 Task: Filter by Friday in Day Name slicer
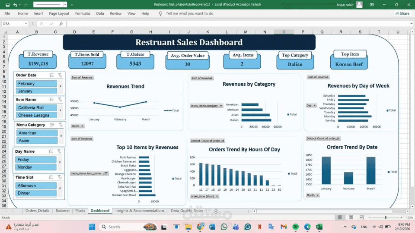click(x=36, y=160)
